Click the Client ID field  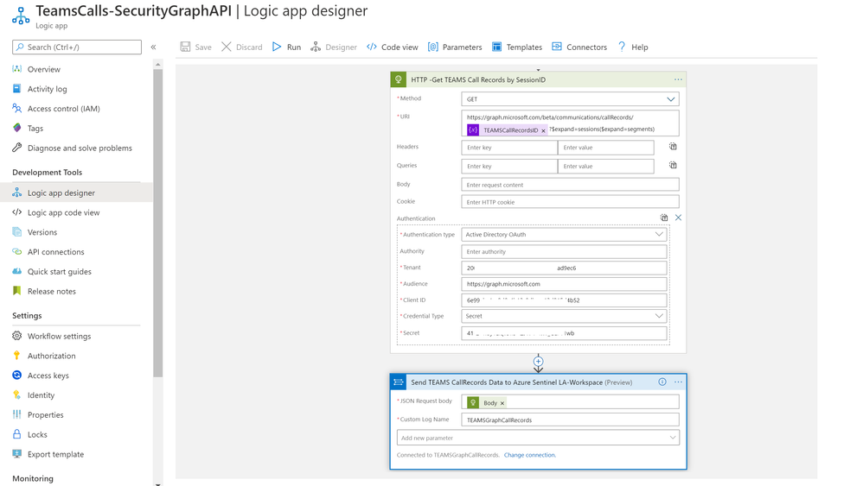[x=564, y=300]
